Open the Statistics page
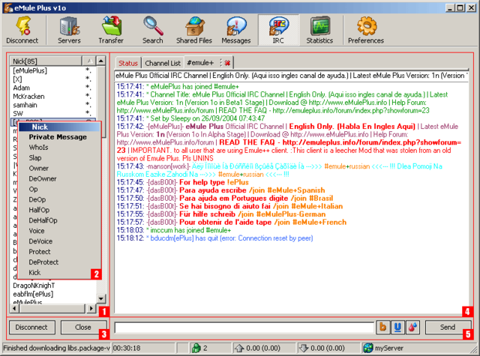Viewport: 480px width, 356px height. click(x=319, y=30)
